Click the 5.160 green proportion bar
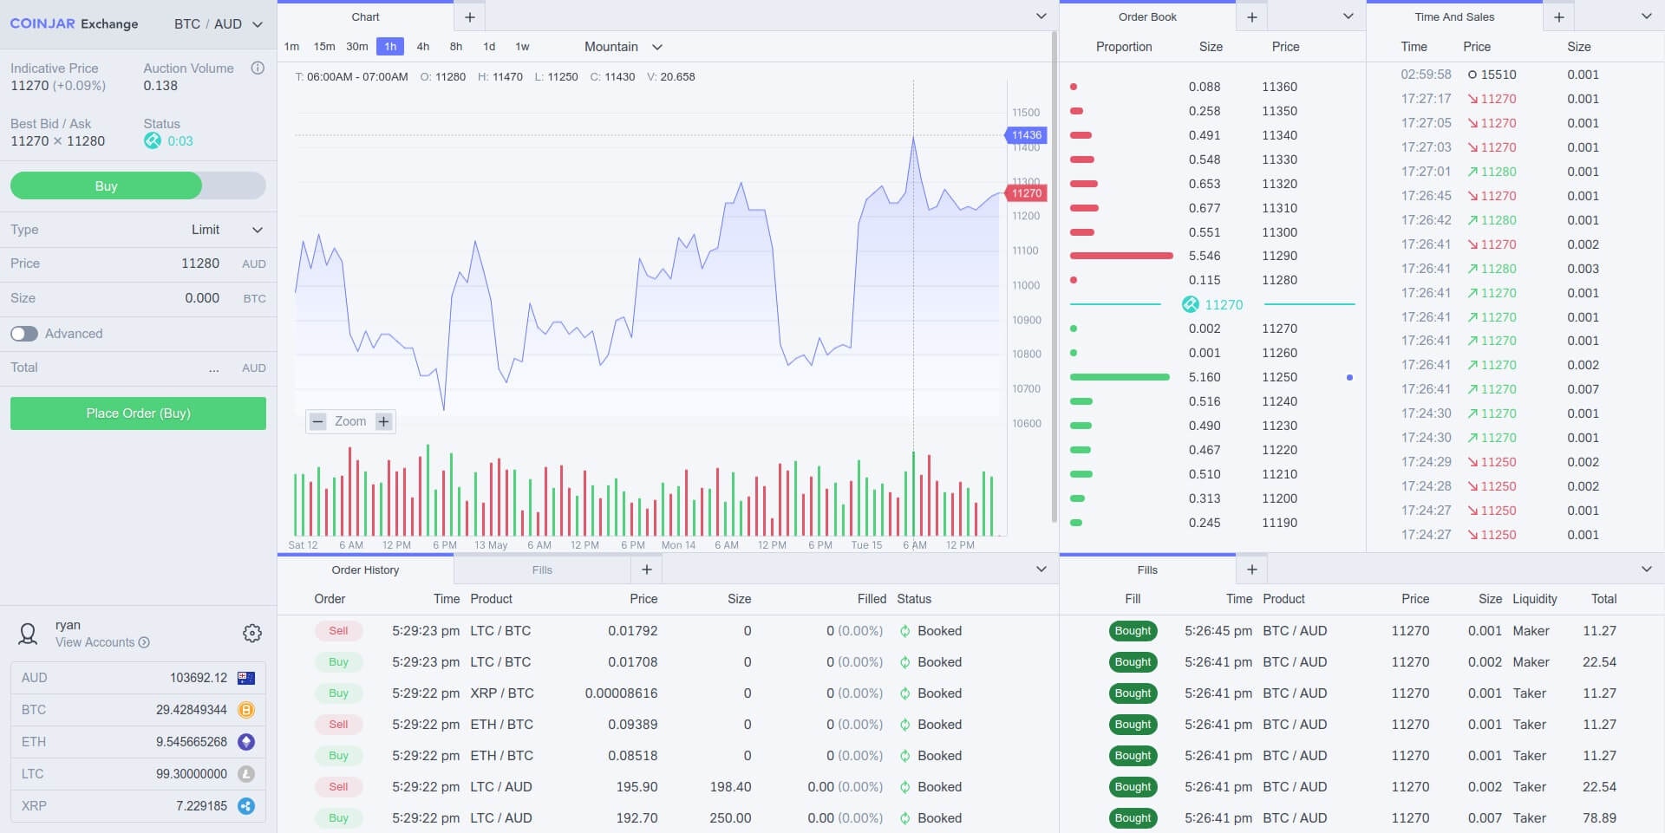The image size is (1665, 833). point(1120,377)
